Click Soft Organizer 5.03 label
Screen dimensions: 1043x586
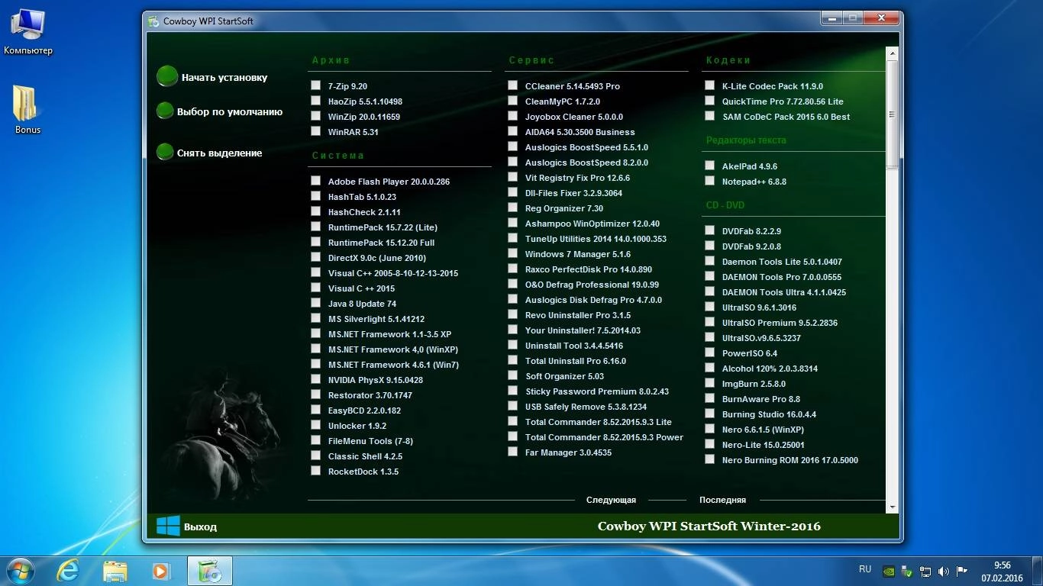[564, 376]
